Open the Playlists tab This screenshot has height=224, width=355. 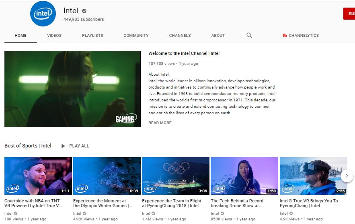tap(92, 35)
